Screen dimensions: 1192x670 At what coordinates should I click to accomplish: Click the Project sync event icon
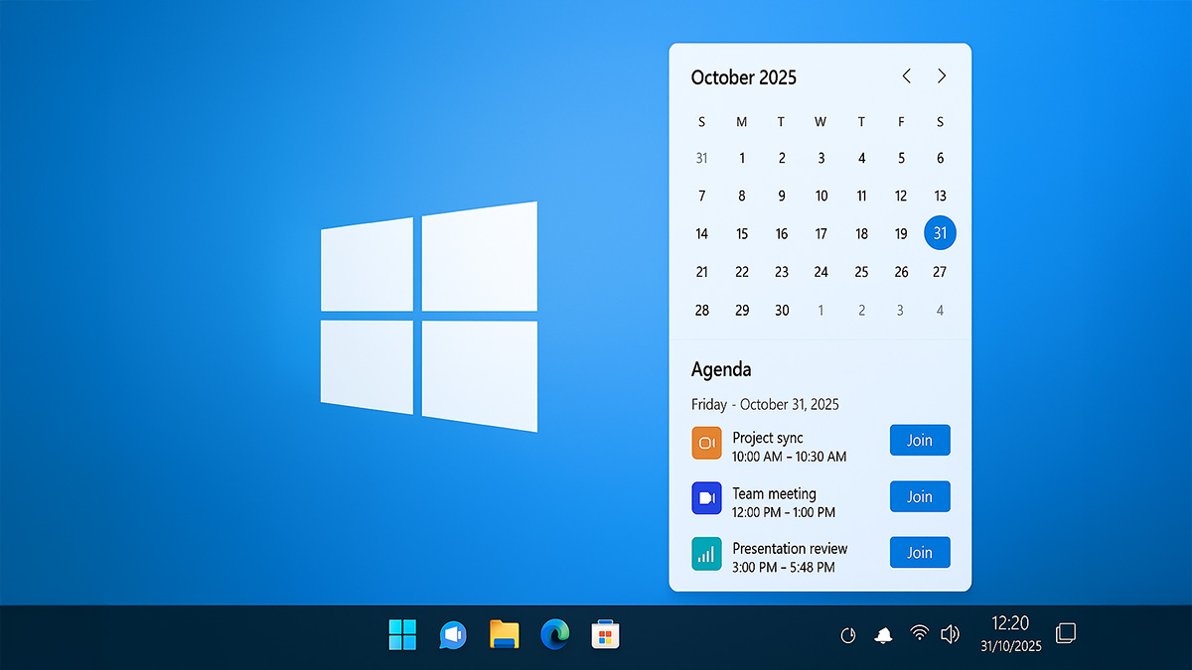(x=705, y=443)
